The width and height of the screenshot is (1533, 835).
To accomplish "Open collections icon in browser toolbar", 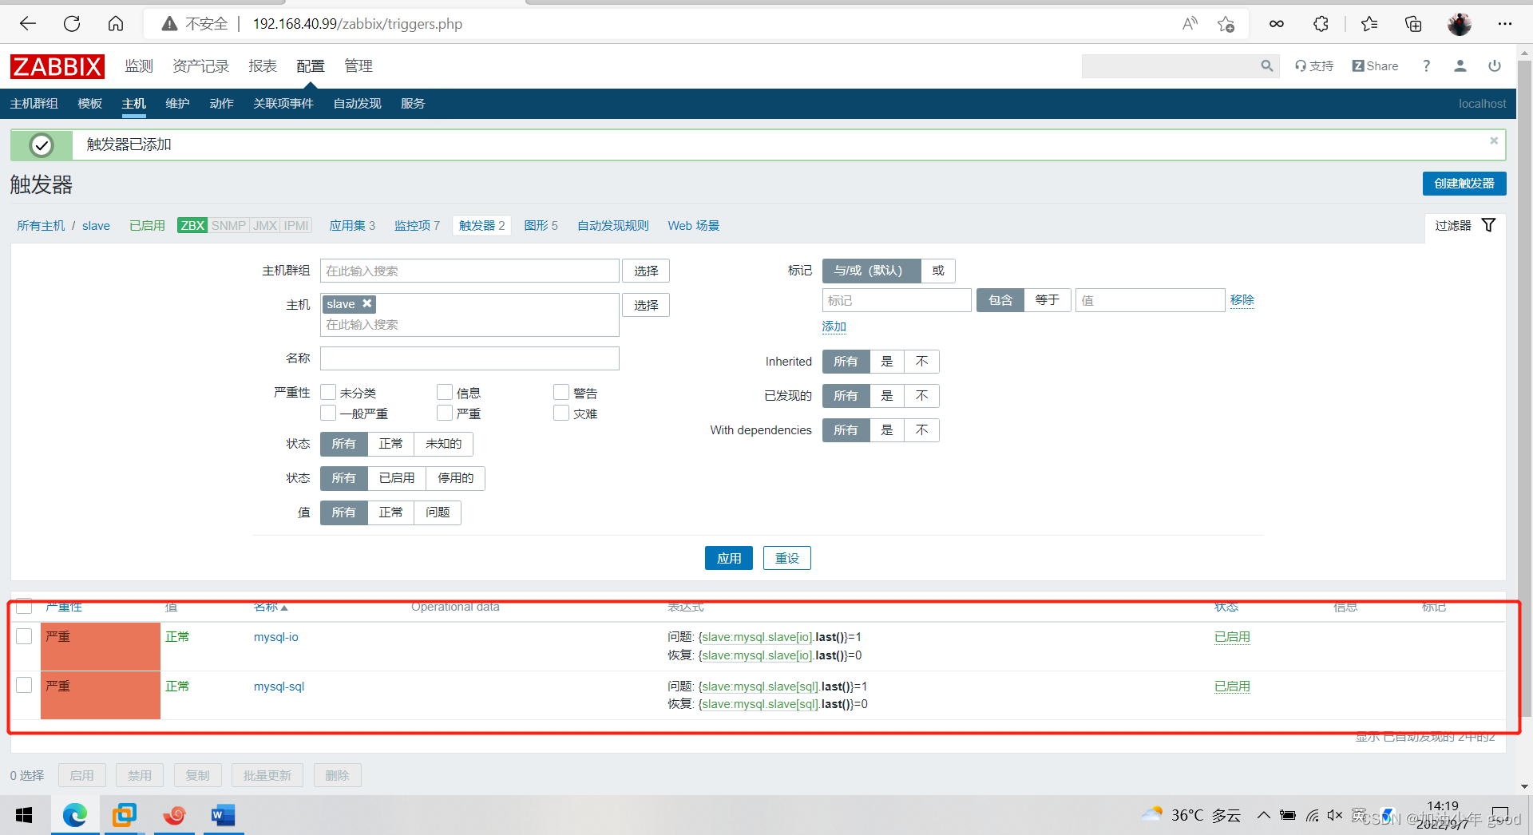I will coord(1413,24).
